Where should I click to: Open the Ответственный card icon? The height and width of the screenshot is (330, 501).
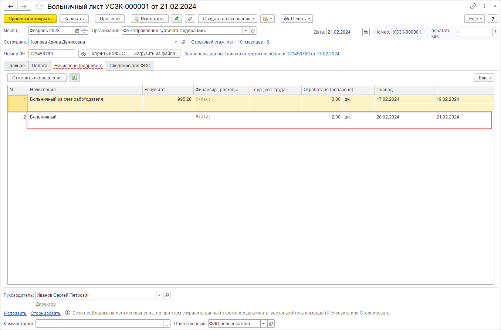coord(271,324)
